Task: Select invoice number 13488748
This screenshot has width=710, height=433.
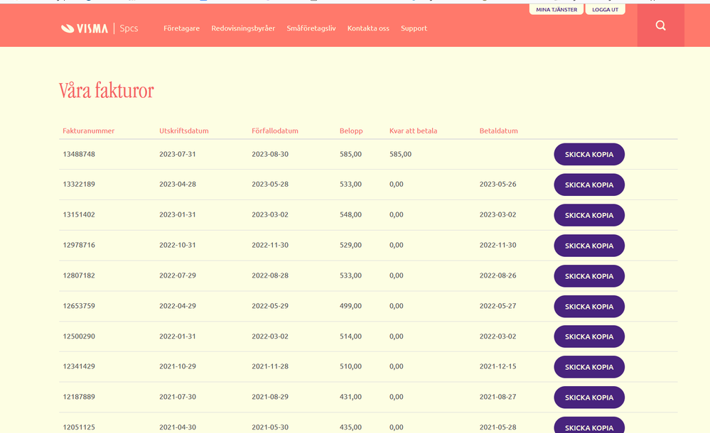Action: 79,154
